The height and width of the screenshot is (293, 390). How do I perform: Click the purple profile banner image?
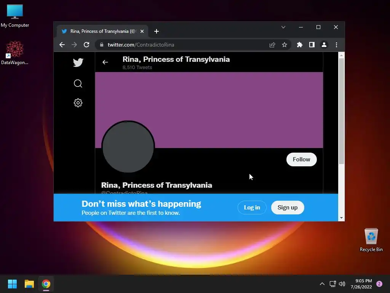point(209,110)
